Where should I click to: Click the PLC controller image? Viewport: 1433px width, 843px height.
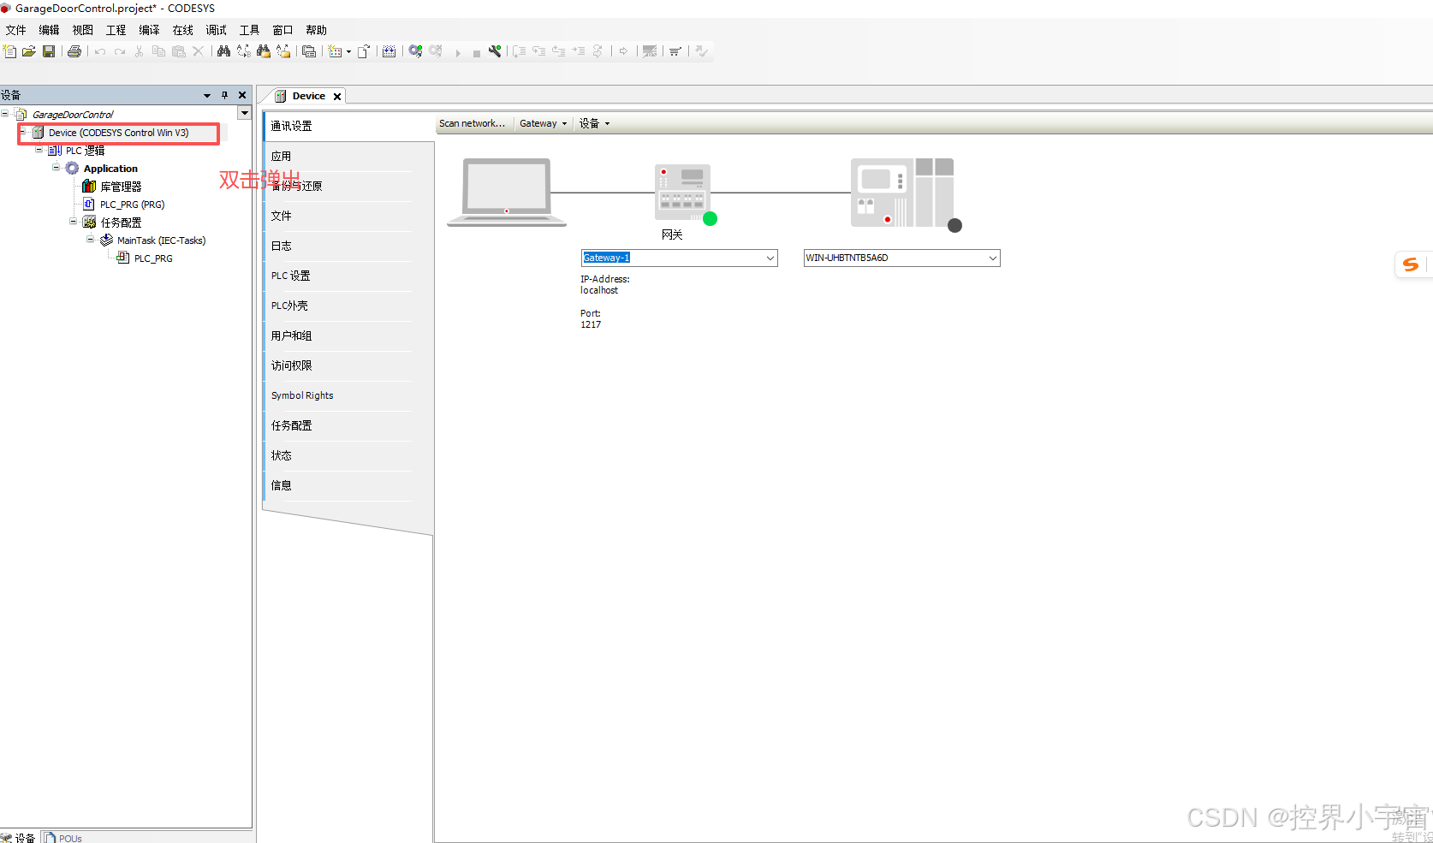tap(902, 193)
